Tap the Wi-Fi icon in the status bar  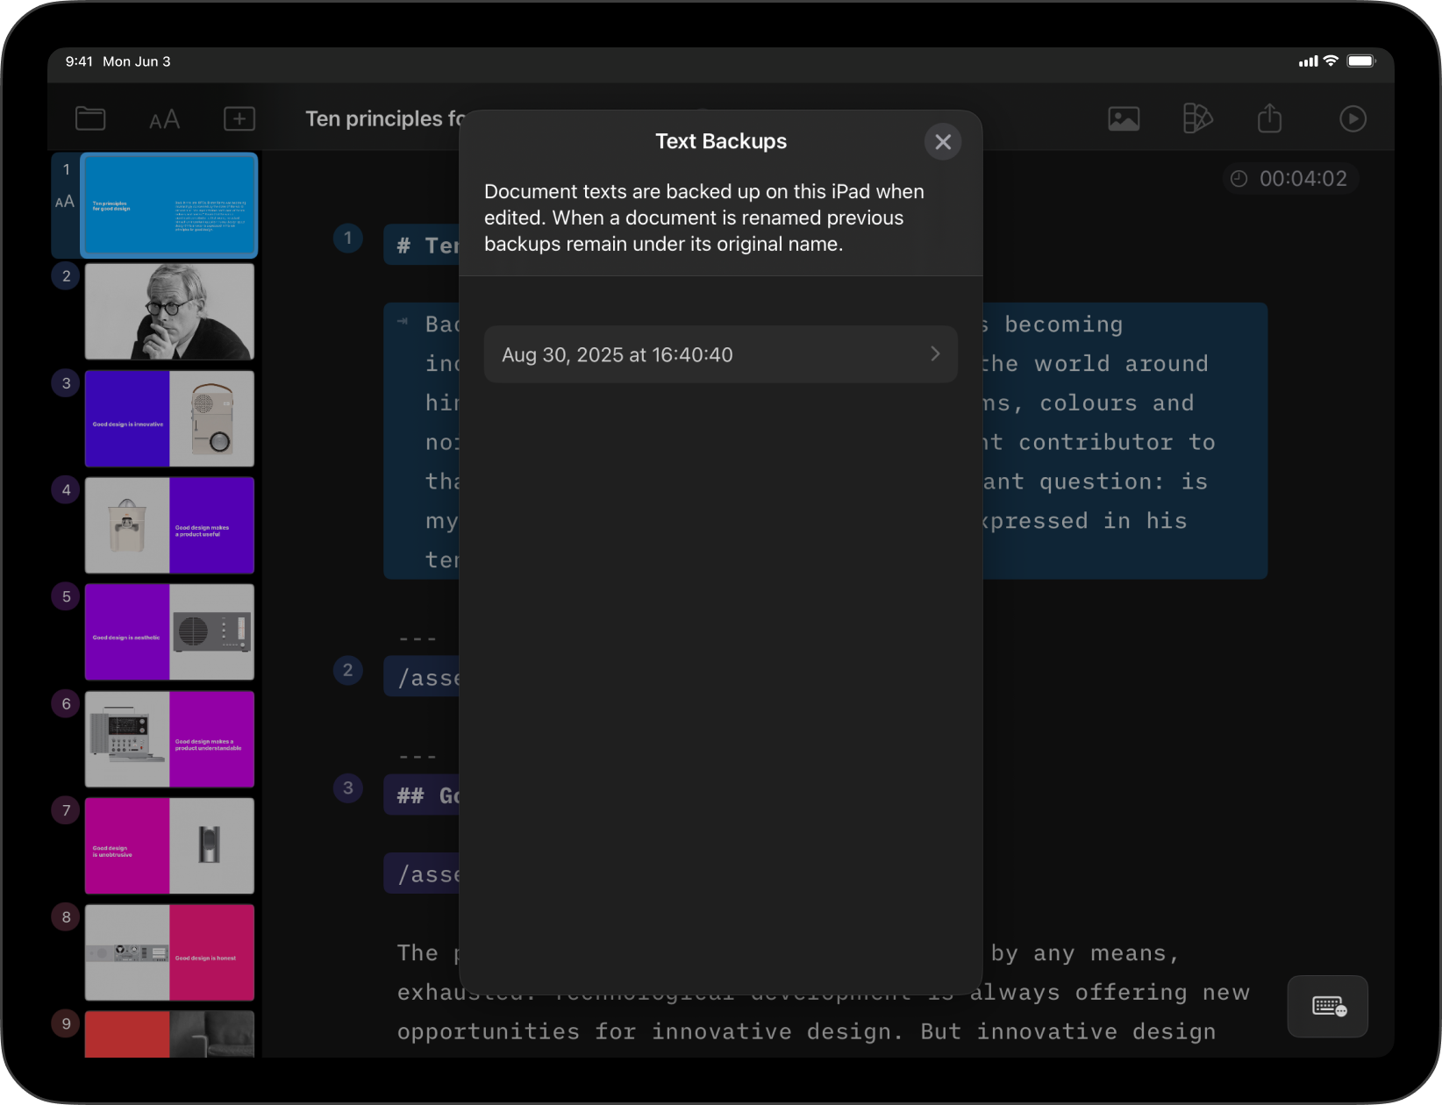click(1330, 61)
